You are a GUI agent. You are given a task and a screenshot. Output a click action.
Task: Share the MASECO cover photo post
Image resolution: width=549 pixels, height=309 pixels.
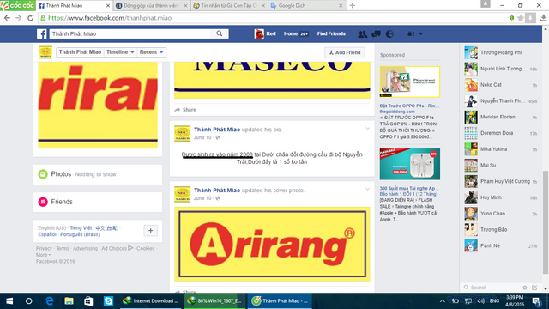tap(185, 110)
